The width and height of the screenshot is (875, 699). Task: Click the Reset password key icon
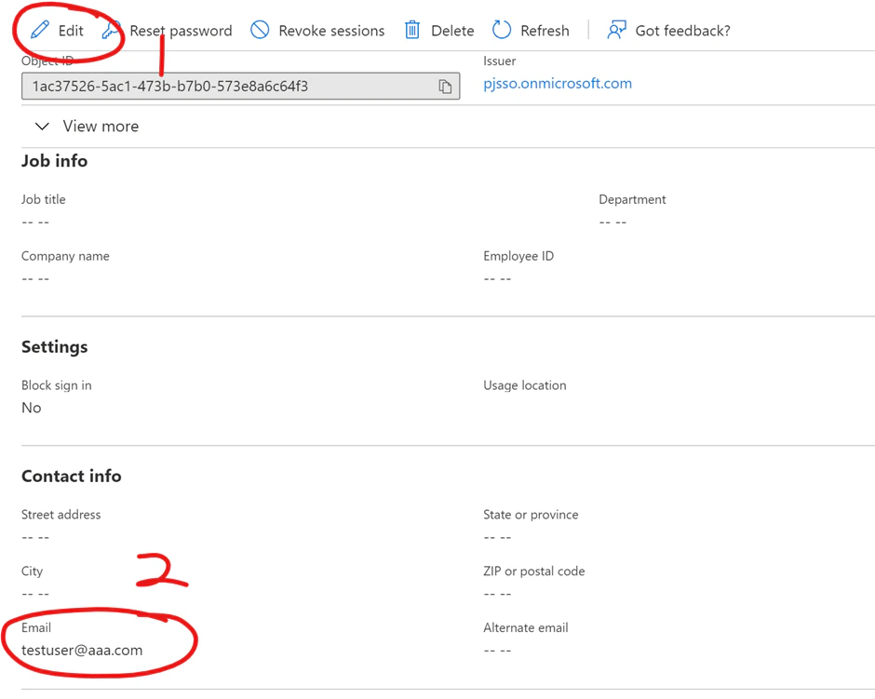pos(113,29)
